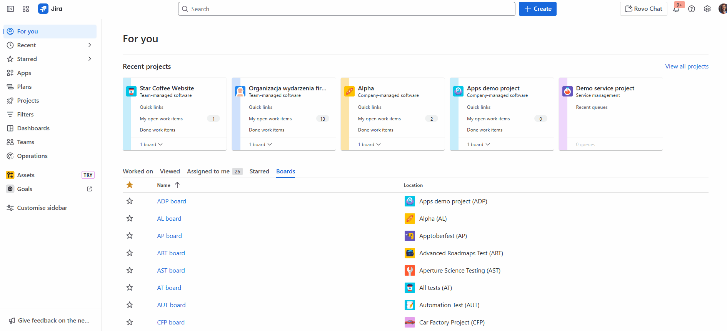Expand the Recent sidebar chevron
The height and width of the screenshot is (331, 727).
(90, 45)
